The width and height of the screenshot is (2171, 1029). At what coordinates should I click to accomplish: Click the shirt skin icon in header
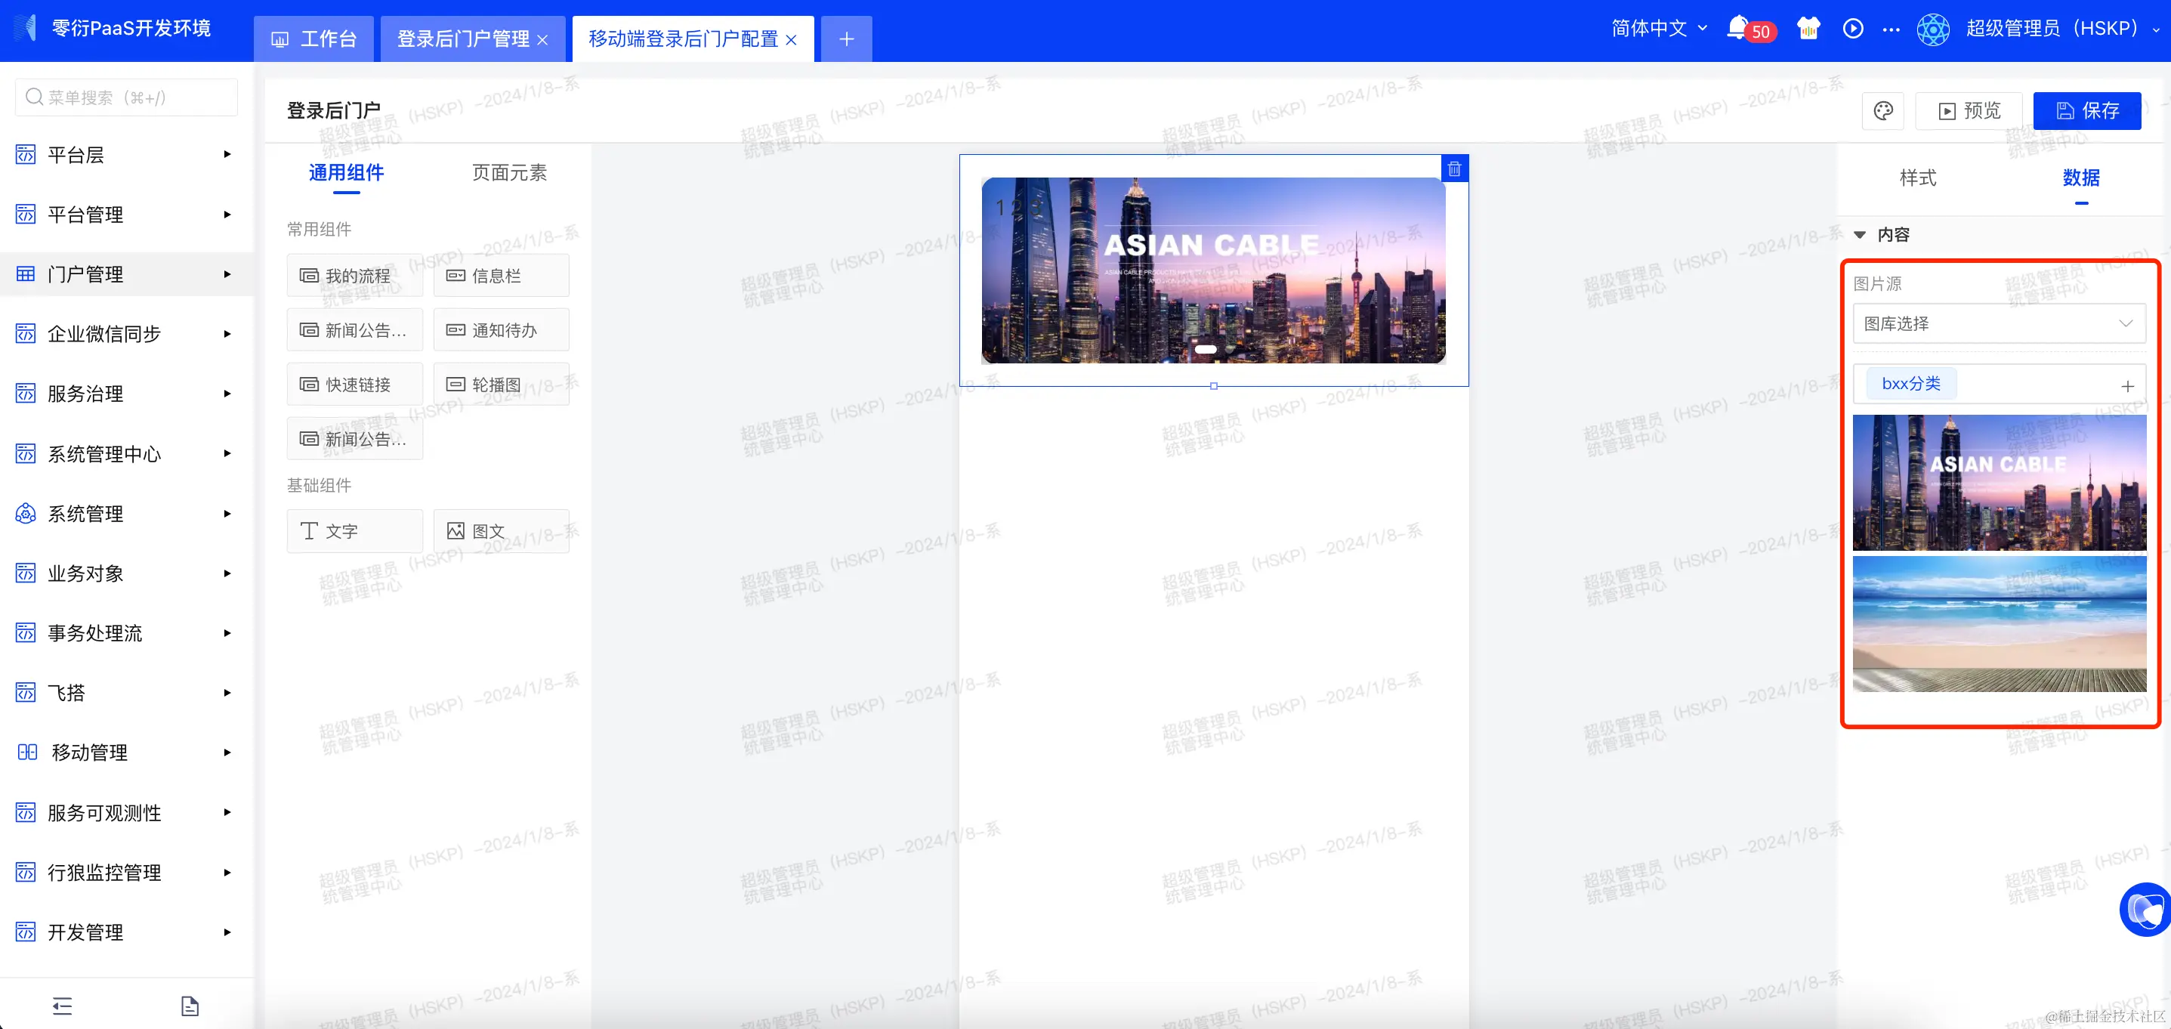(x=1808, y=28)
